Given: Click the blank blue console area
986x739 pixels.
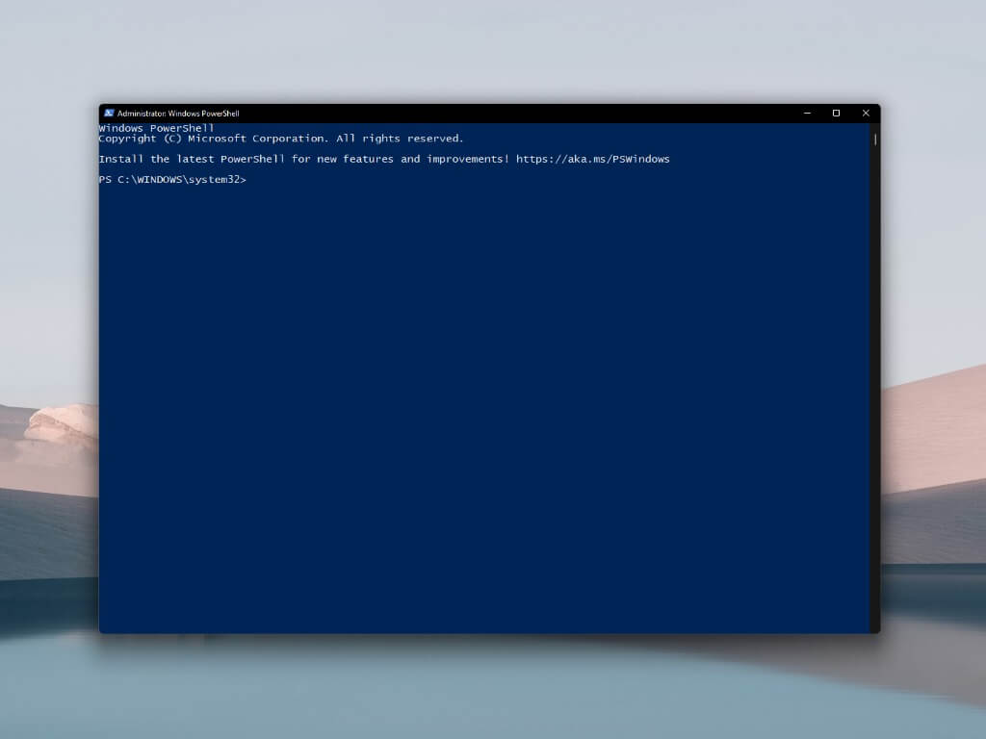Looking at the screenshot, I should 481,404.
